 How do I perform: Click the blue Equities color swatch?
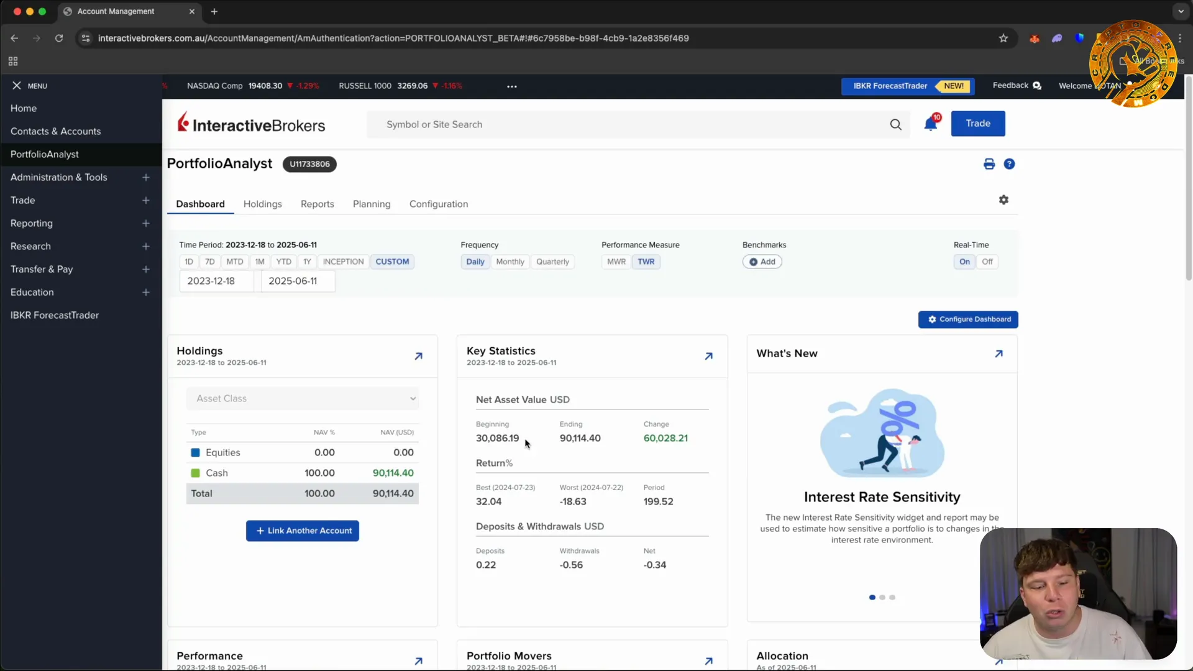[x=195, y=453]
